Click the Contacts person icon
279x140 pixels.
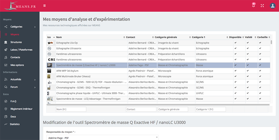click(x=6, y=57)
